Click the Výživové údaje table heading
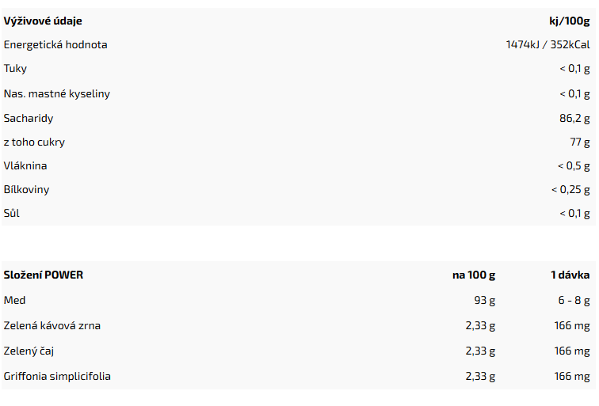The height and width of the screenshot is (406, 599). click(43, 21)
